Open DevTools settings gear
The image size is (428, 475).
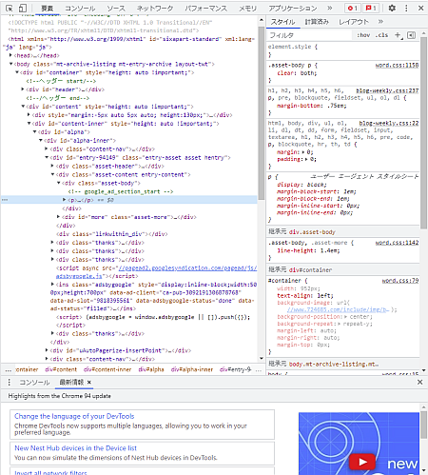[392, 8]
